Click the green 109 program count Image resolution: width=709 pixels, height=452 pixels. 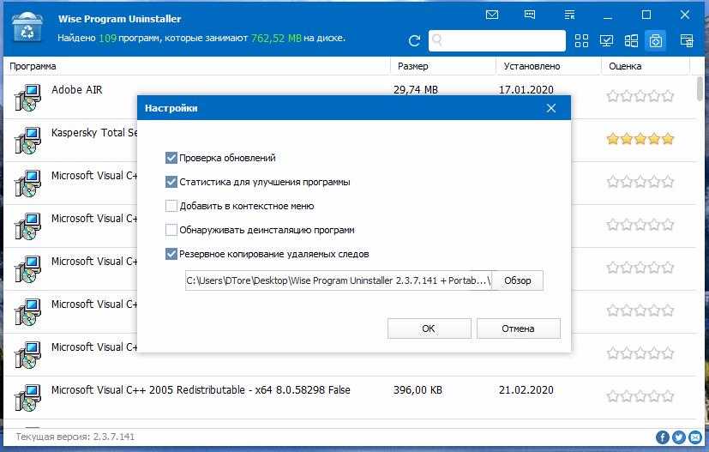[x=108, y=38]
